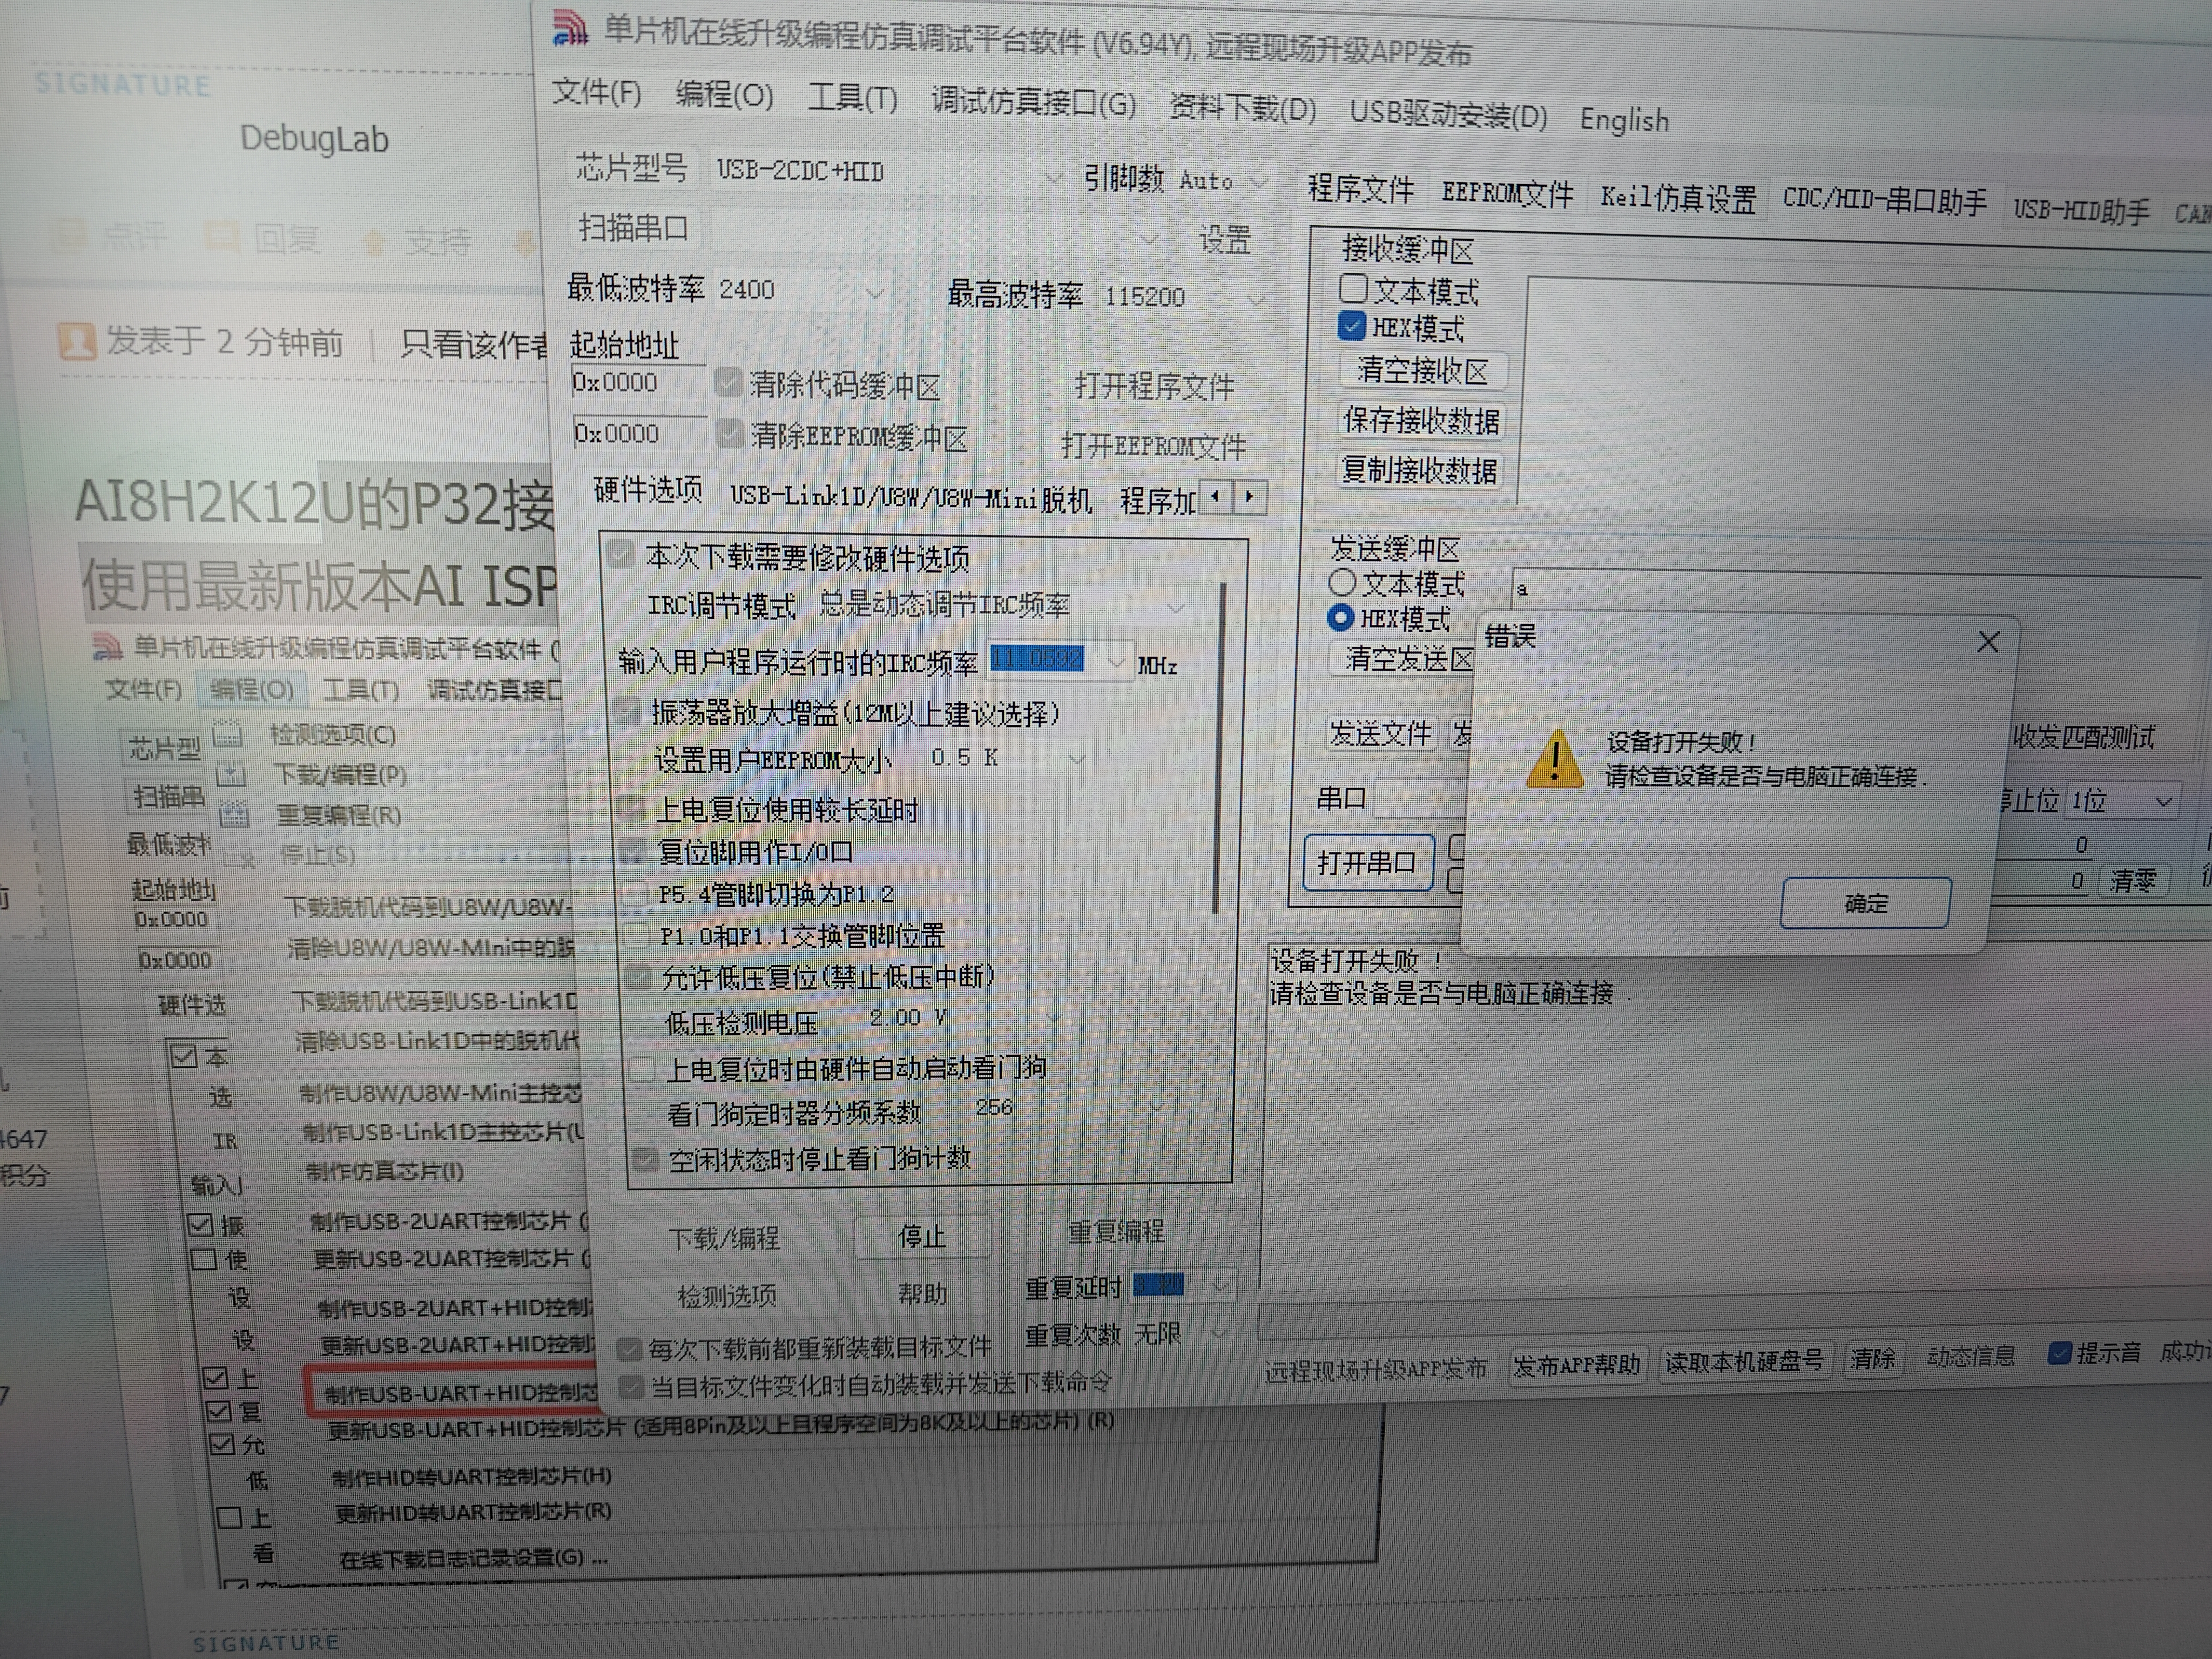Close the error dialog with X icon
The image size is (2212, 1659).
(x=1988, y=642)
